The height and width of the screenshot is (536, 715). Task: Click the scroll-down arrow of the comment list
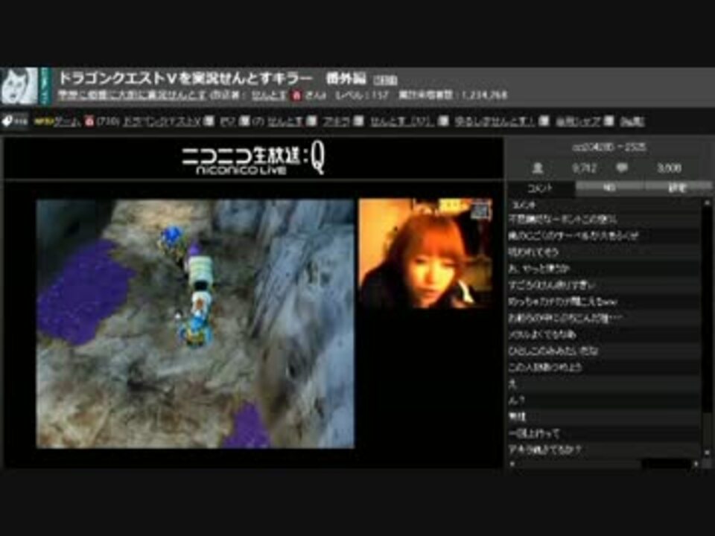(x=707, y=453)
